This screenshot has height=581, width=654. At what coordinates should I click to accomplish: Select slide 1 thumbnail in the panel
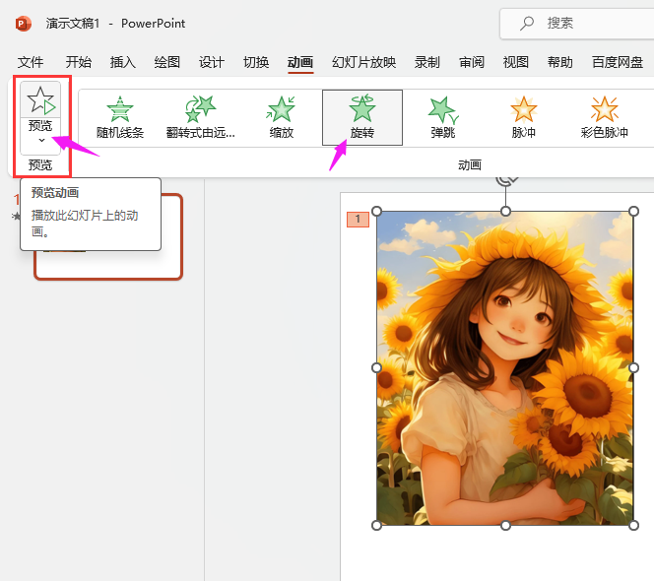point(108,236)
